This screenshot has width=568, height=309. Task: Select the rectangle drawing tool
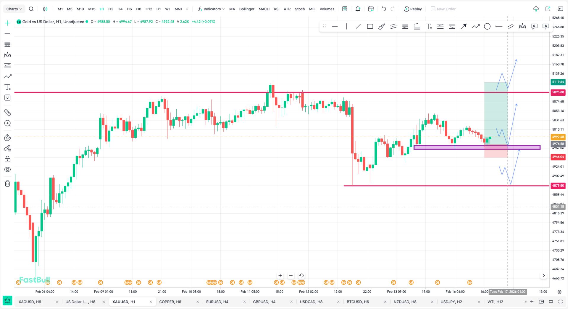tap(370, 27)
